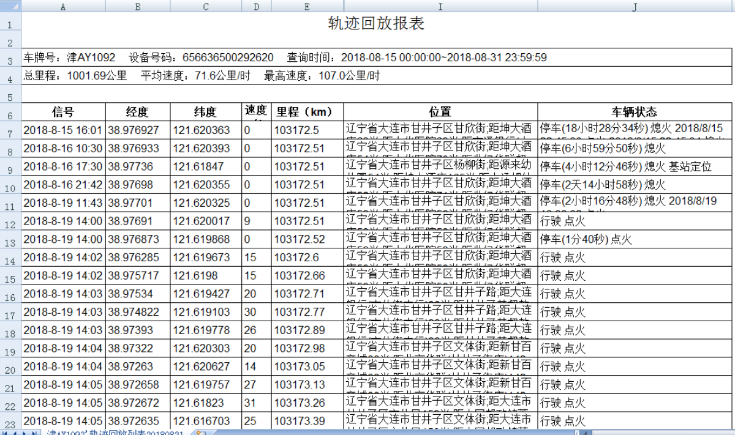Select column A header
This screenshot has height=435, width=735.
tap(64, 7)
